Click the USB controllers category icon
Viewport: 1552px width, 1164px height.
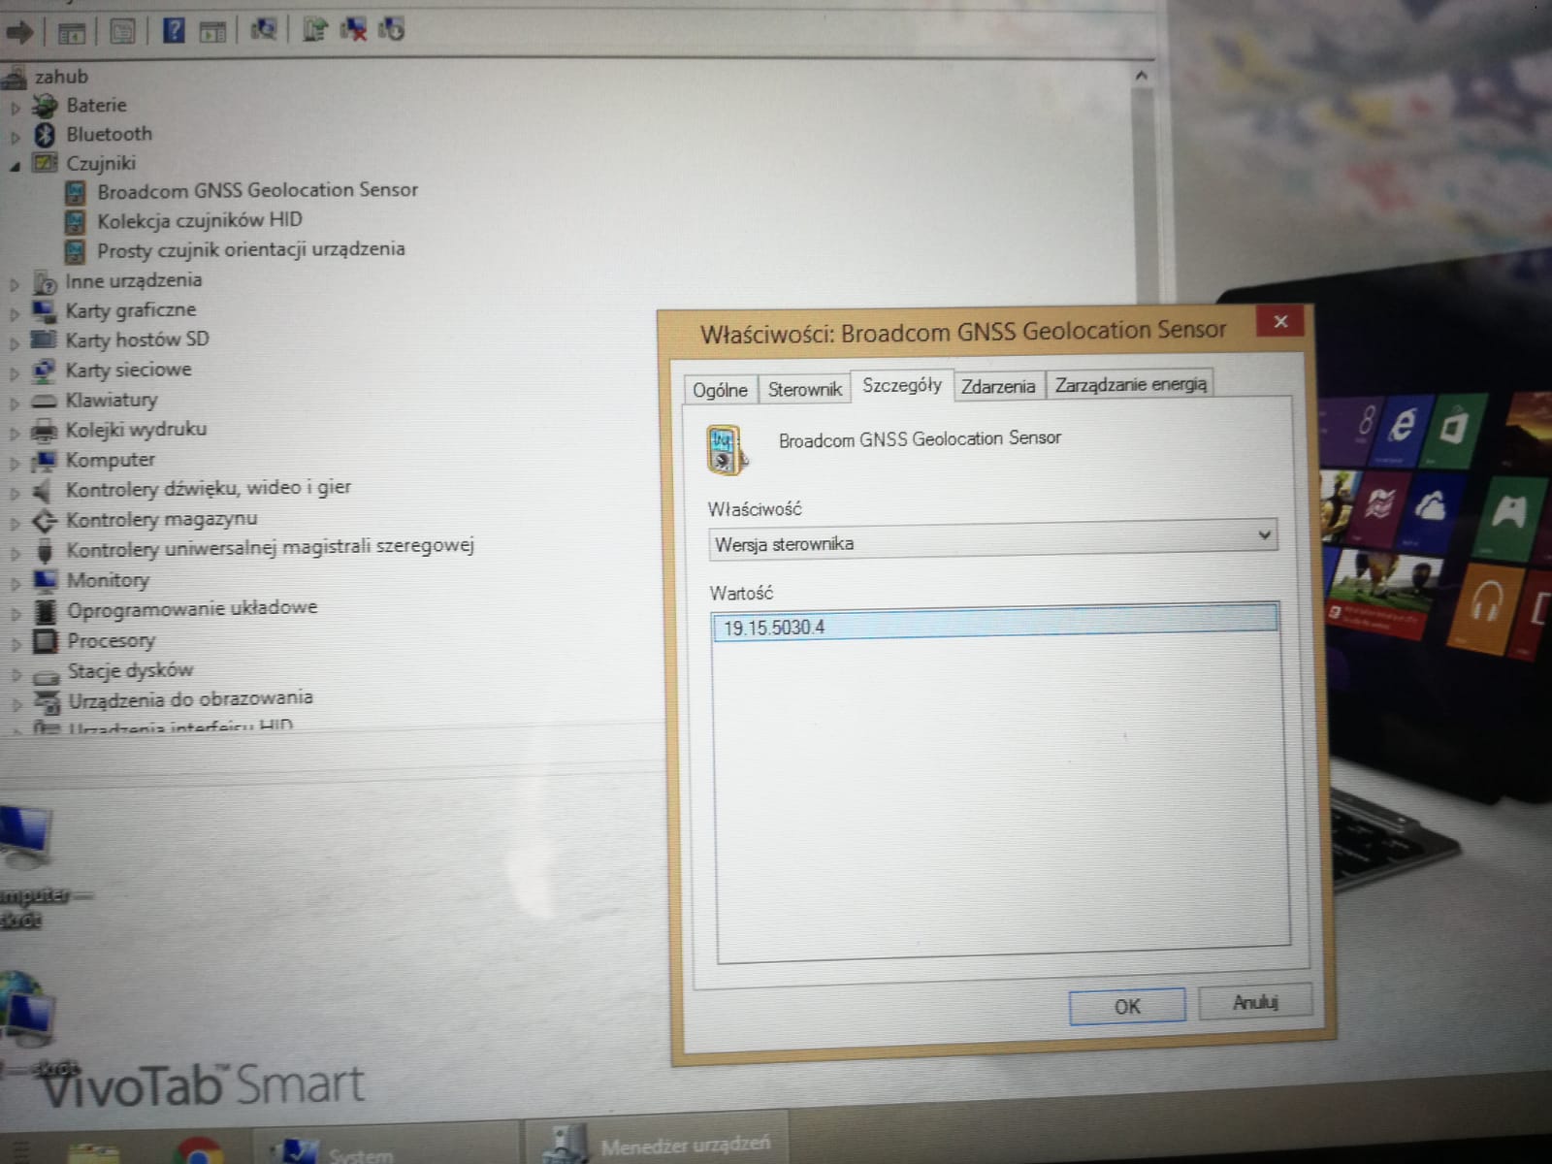[45, 551]
